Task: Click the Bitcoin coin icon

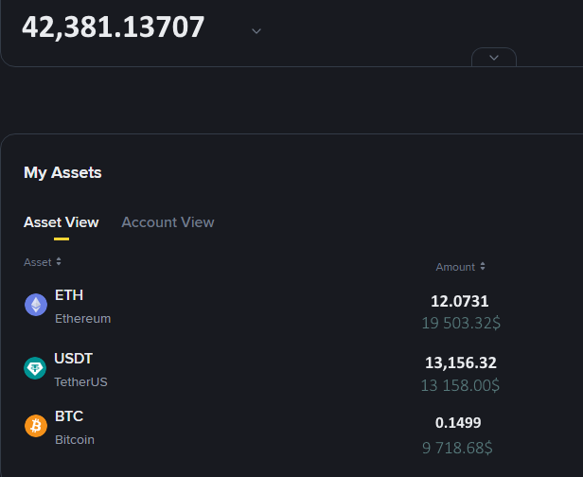Action: [36, 426]
